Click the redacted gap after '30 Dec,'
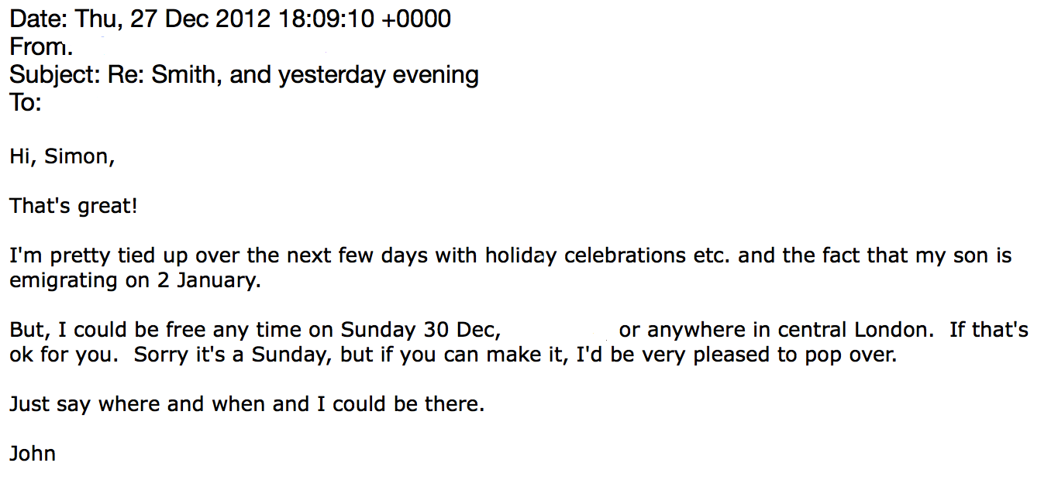The height and width of the screenshot is (480, 1051). (557, 331)
